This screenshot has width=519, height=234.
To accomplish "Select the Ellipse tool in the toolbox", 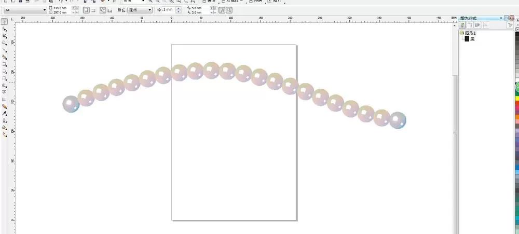I will (x=5, y=71).
